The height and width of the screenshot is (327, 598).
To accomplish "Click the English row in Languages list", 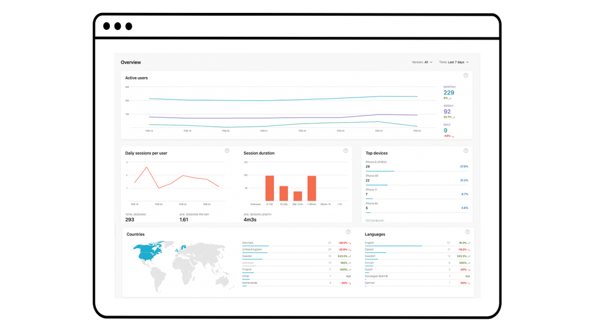I will pyautogui.click(x=417, y=242).
